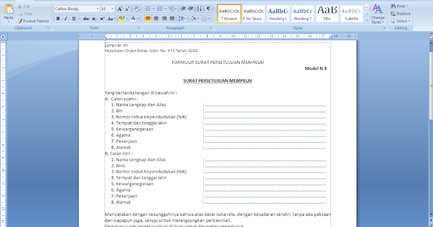The image size is (433, 227).
Task: Click the 'SURAT PERSETUJUAN MEMPELAI' underlined heading
Action: [x=218, y=80]
